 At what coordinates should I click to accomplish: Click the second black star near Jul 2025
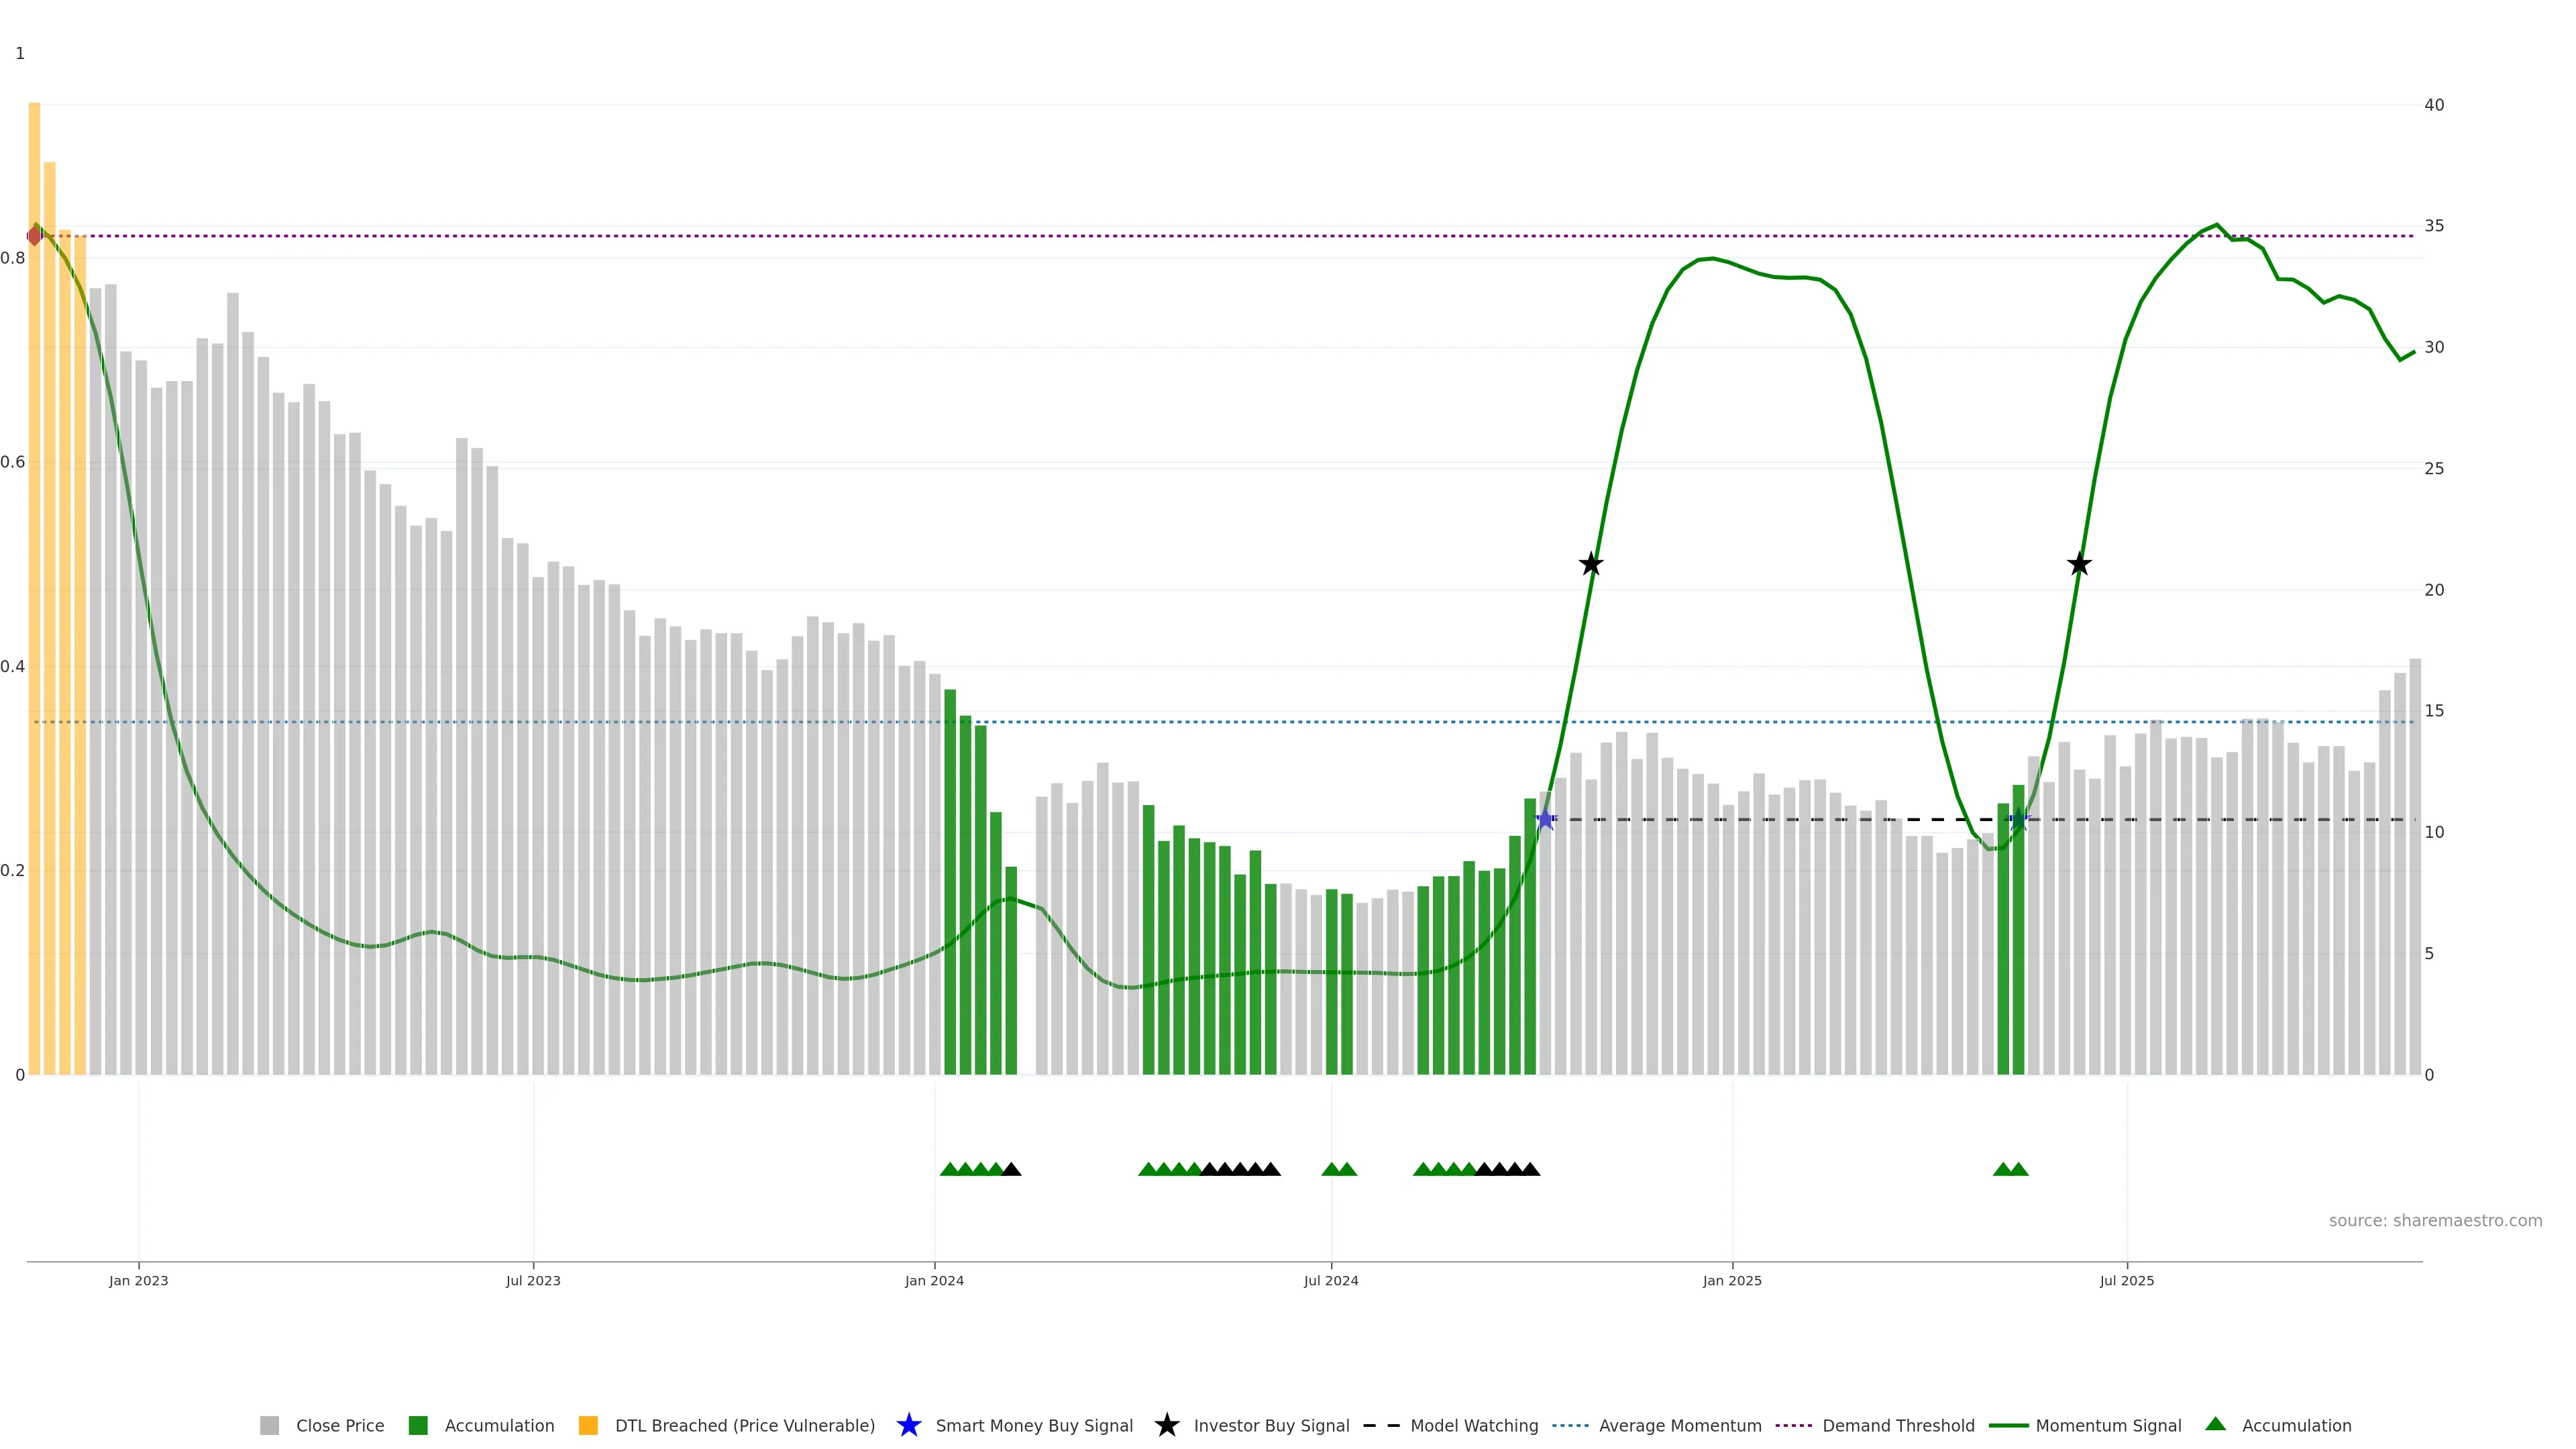[2079, 564]
